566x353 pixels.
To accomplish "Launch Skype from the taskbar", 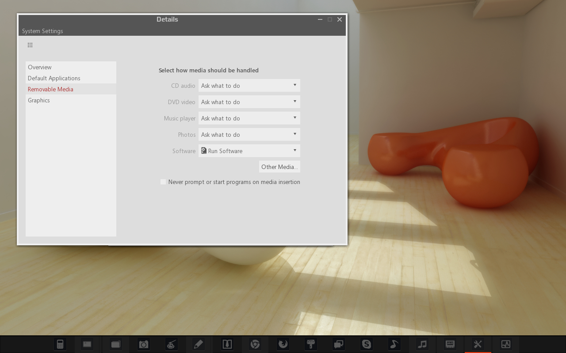I will [x=367, y=344].
